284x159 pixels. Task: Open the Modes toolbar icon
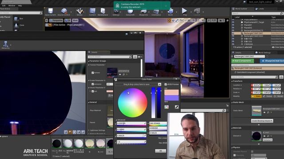point(79,12)
